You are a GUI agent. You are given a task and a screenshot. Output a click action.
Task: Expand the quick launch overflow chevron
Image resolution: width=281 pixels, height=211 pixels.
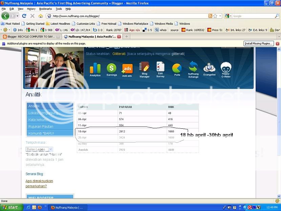pos(45,207)
